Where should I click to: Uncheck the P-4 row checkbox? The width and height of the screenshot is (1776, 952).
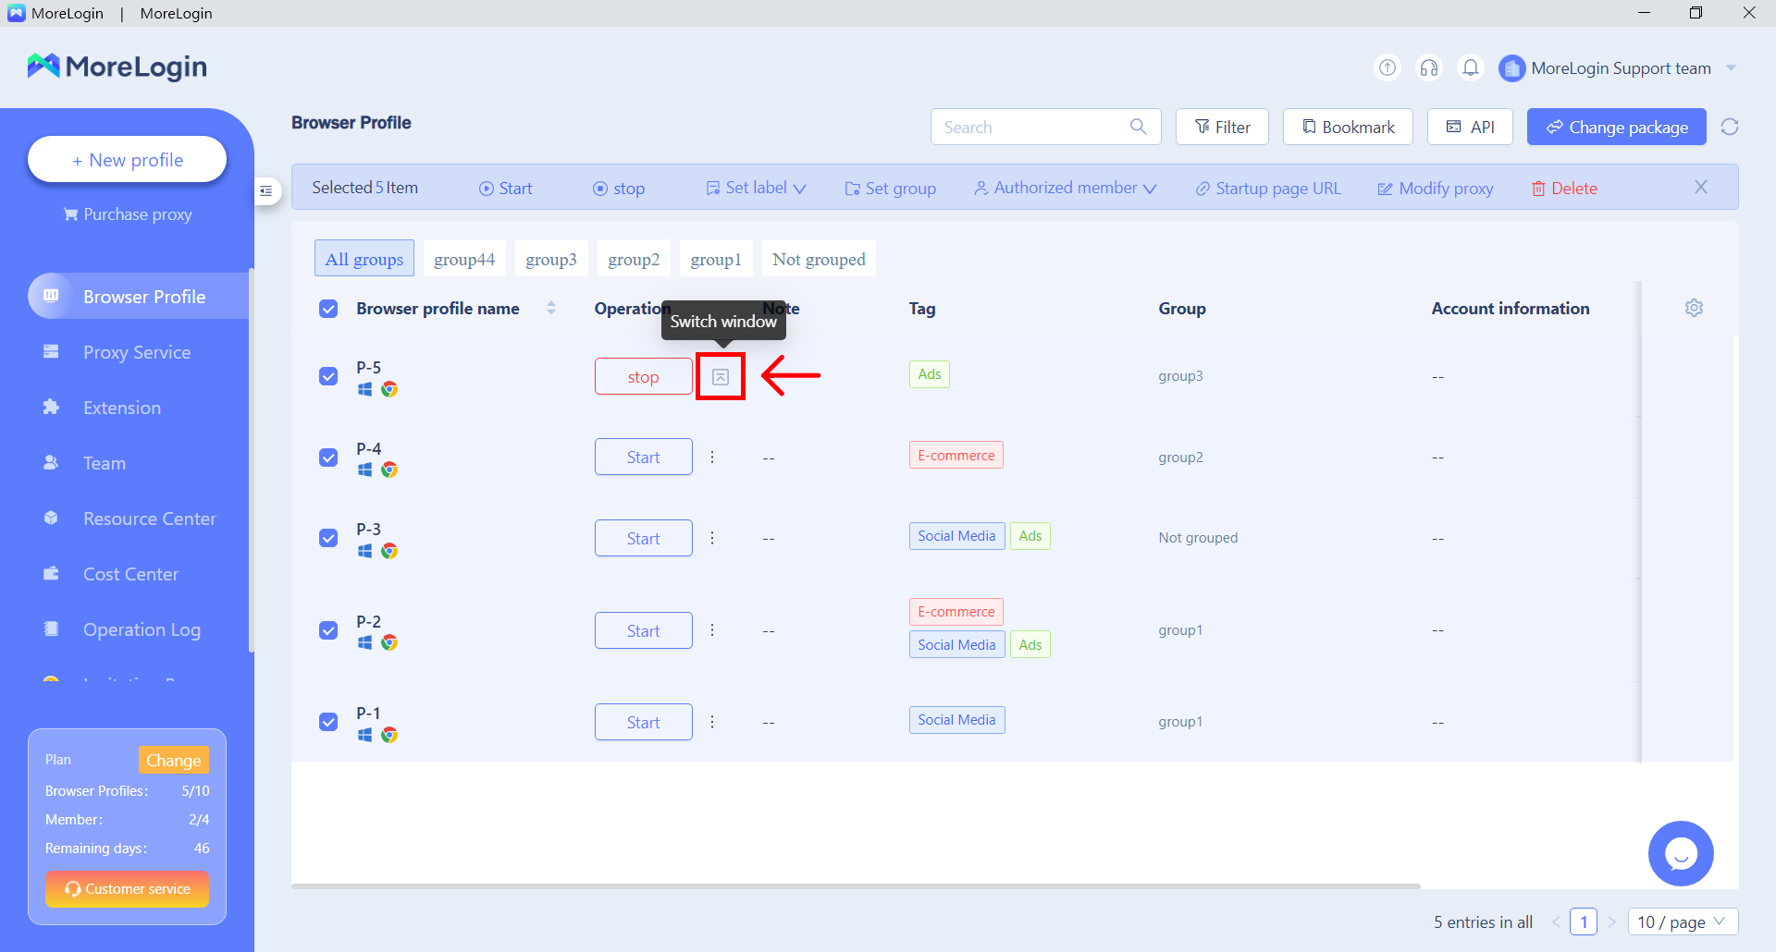(x=328, y=458)
